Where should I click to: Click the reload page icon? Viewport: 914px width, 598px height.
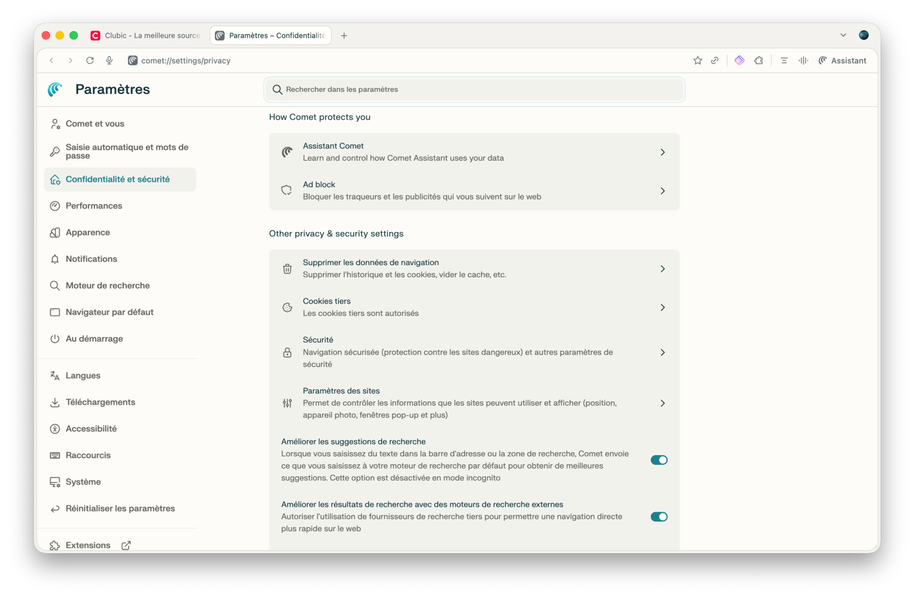(90, 61)
